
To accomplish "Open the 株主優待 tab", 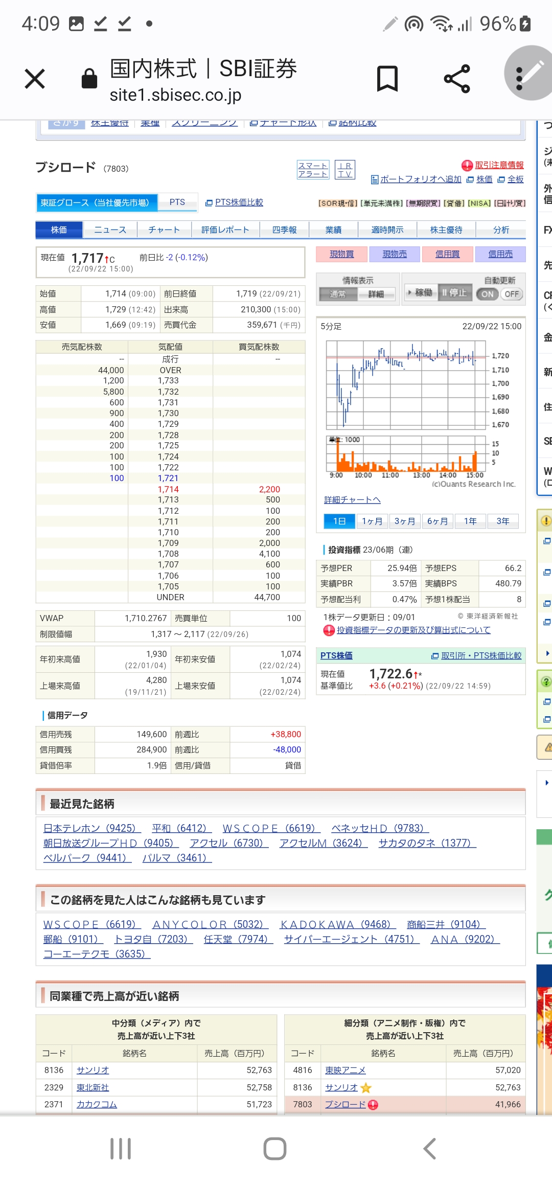I will (446, 230).
